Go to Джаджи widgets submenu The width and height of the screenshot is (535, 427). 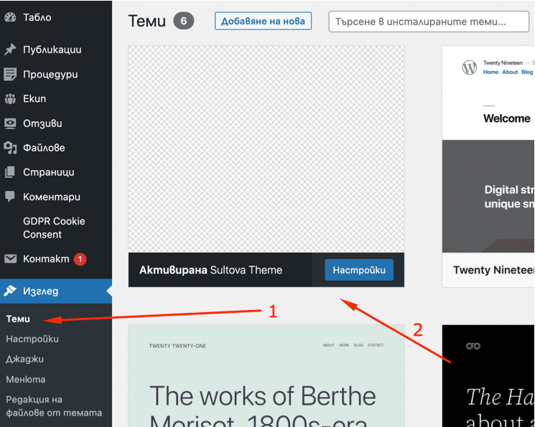[x=24, y=359]
